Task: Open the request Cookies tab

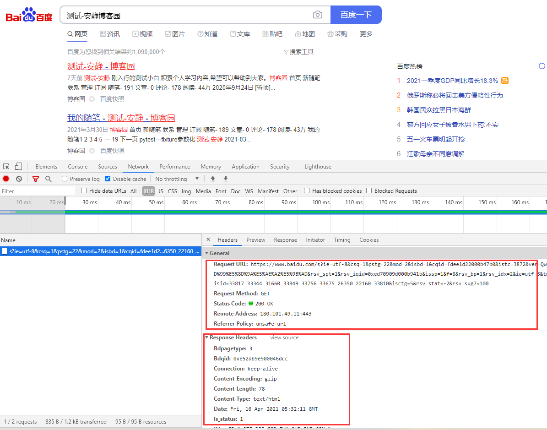Action: pos(369,240)
